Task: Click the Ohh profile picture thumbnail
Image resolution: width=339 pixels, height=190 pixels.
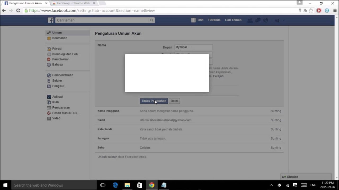Action: [193, 20]
